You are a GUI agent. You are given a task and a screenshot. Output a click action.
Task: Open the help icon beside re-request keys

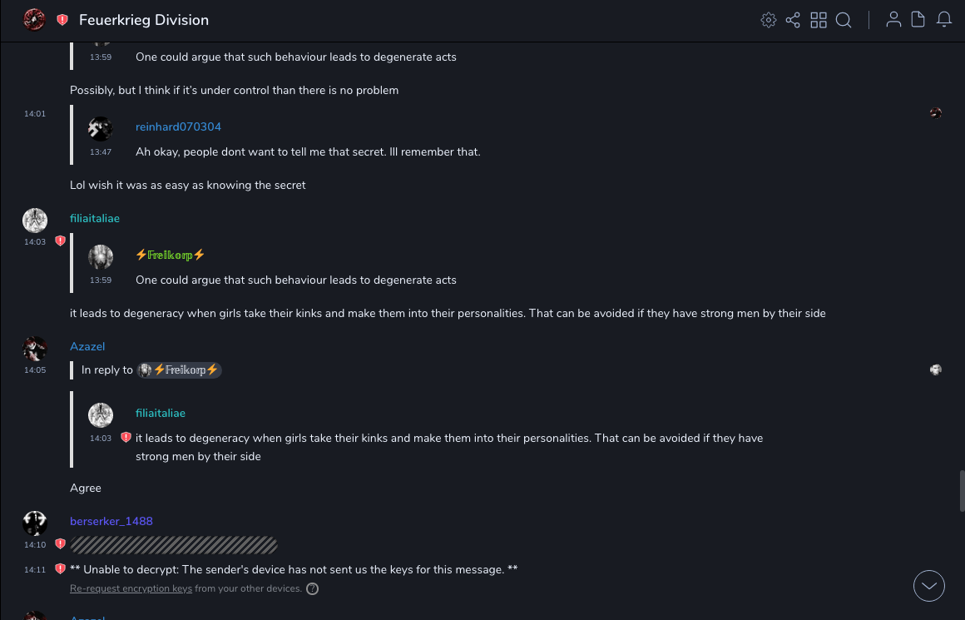click(312, 589)
